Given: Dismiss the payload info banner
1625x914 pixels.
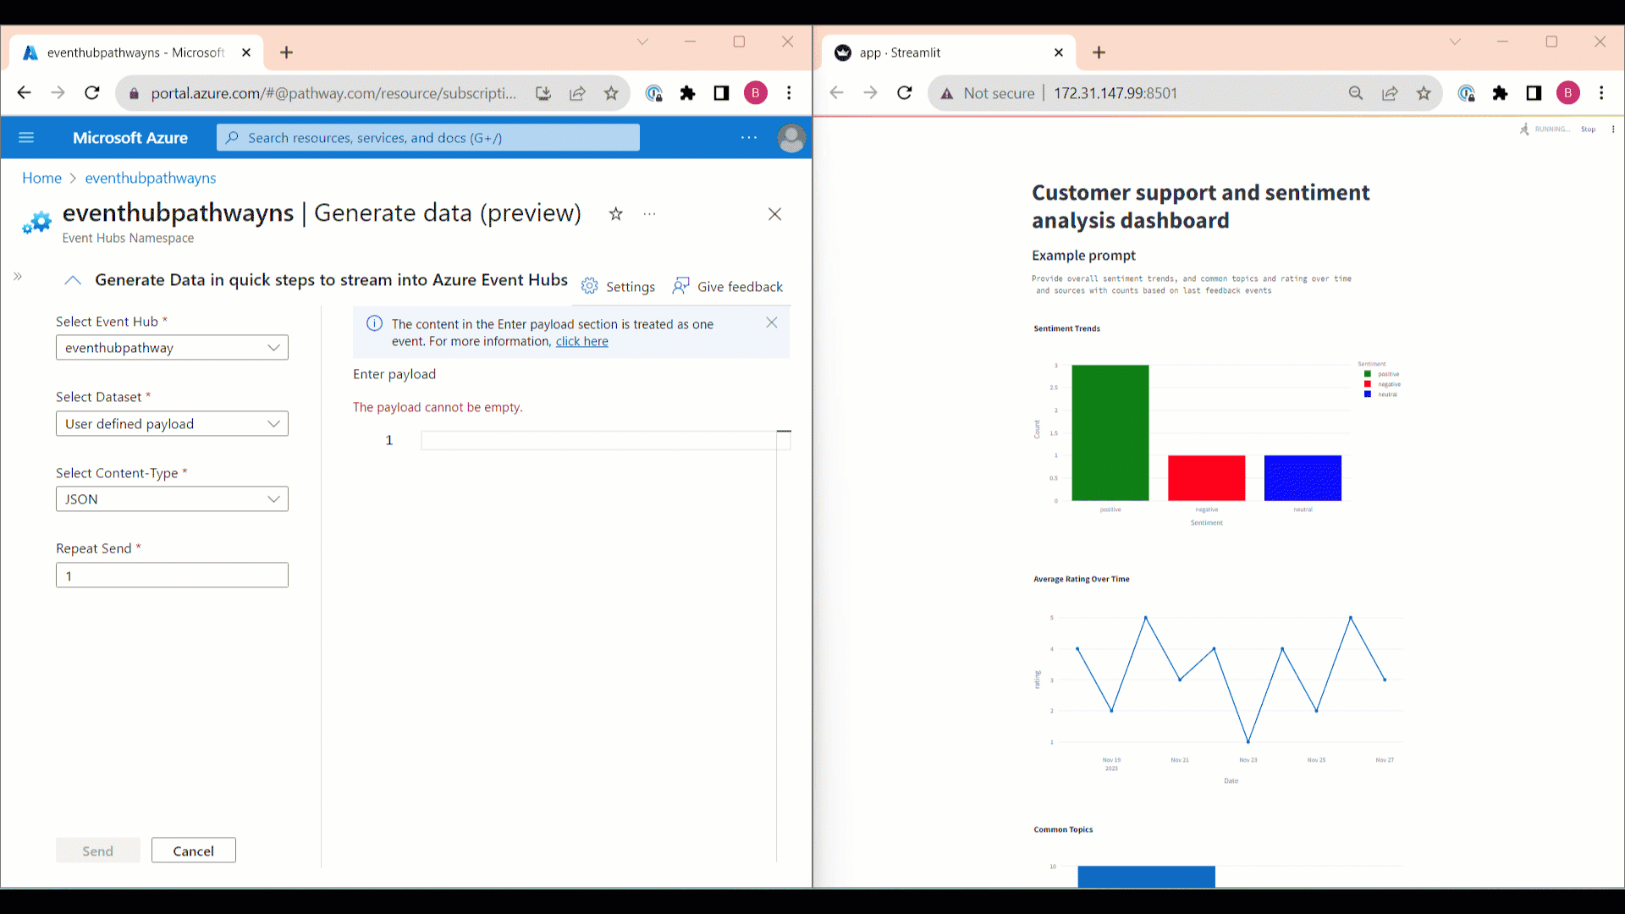Looking at the screenshot, I should coord(772,322).
